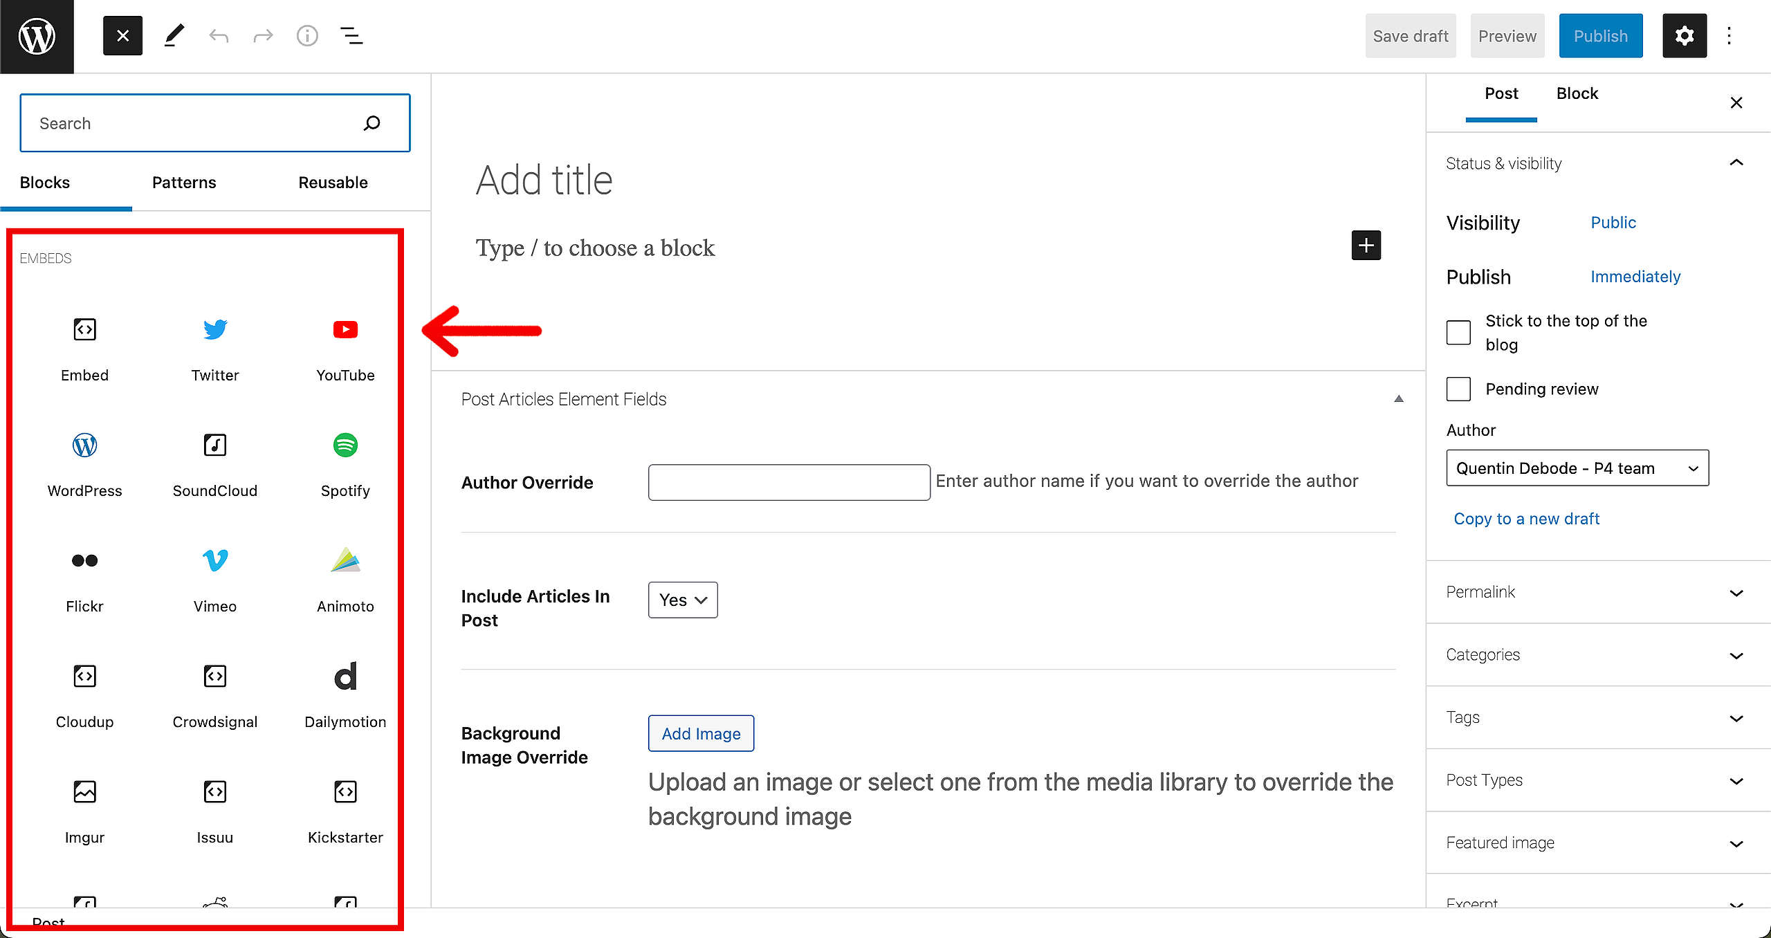Change visibility via the Public link
Viewport: 1771px width, 938px height.
click(1613, 223)
